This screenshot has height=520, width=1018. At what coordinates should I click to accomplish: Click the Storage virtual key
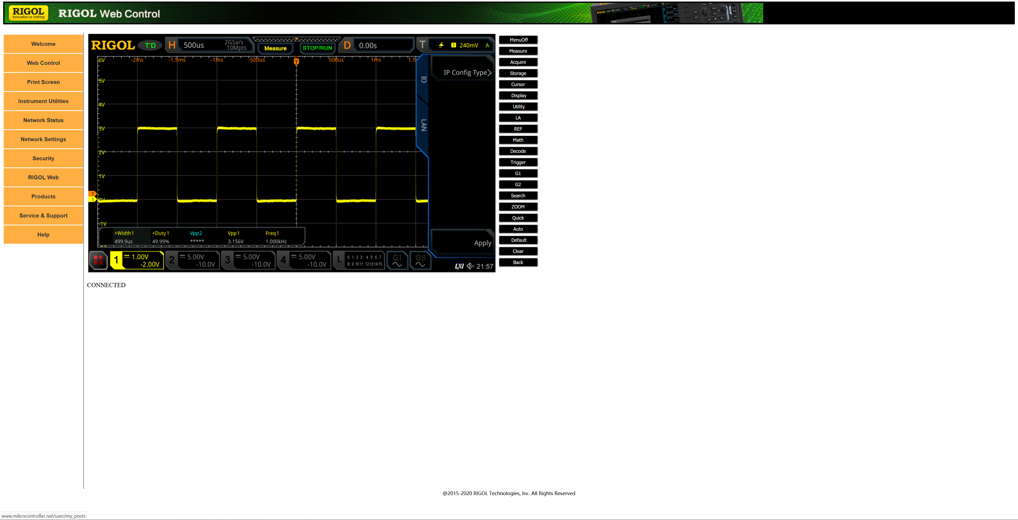(x=518, y=73)
